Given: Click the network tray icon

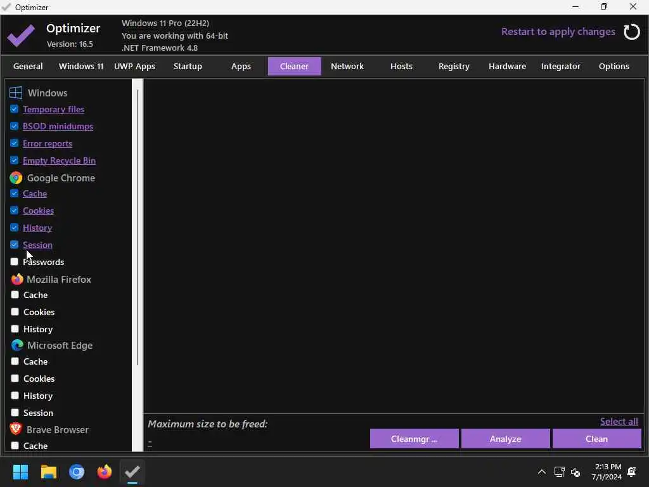Looking at the screenshot, I should [559, 472].
